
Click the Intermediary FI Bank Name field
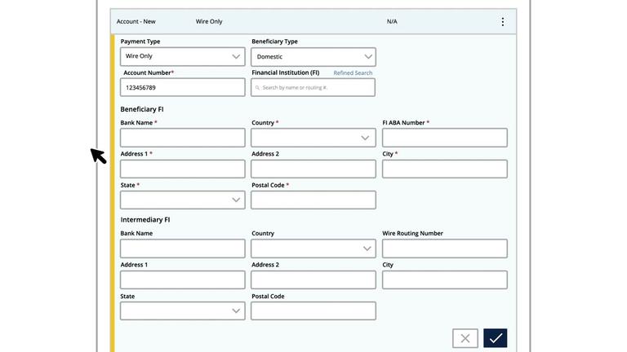pyautogui.click(x=183, y=249)
